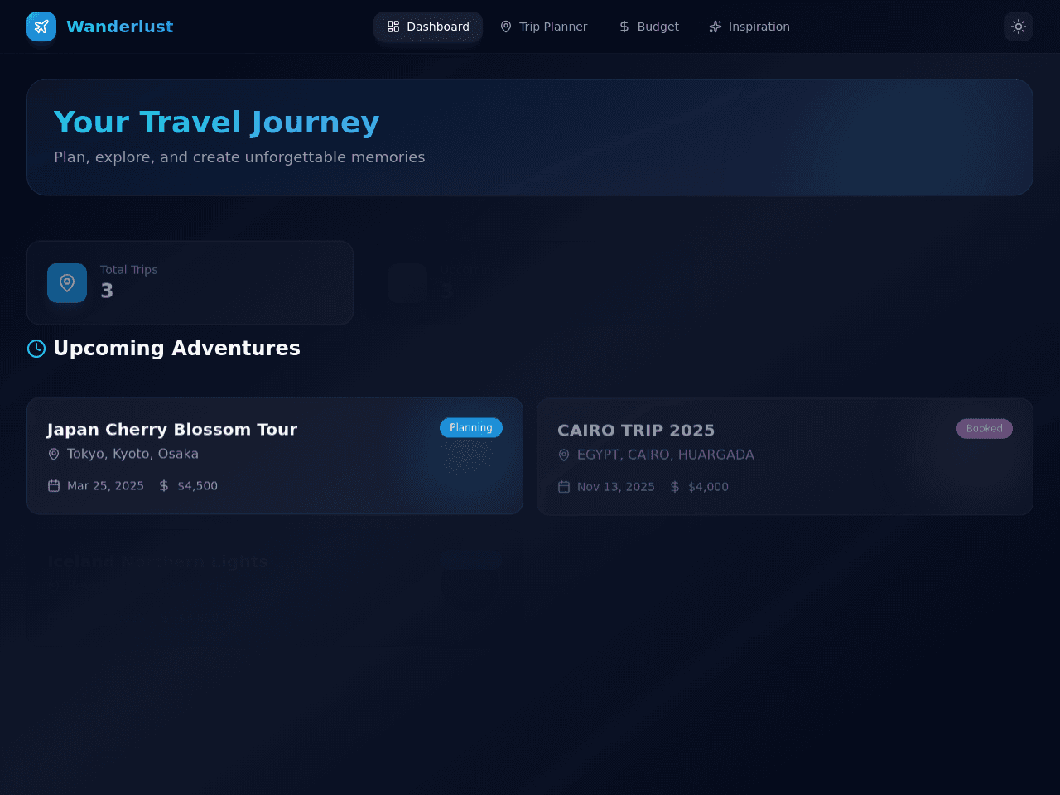Click the dollar icon beside $4,000
Image resolution: width=1060 pixels, height=795 pixels.
[x=675, y=487]
